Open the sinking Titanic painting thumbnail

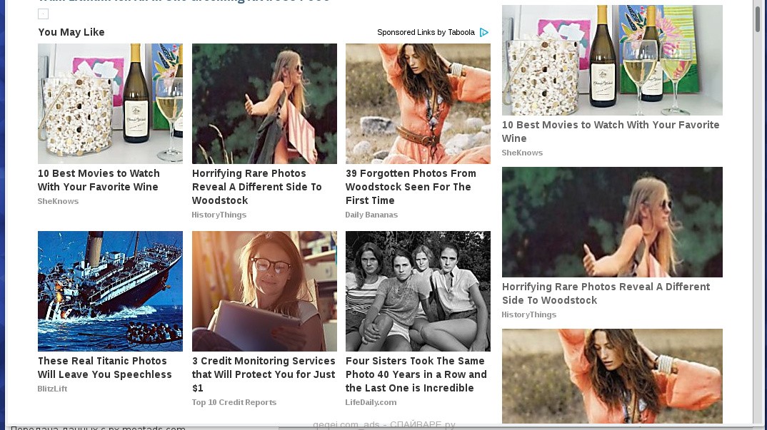click(x=110, y=291)
